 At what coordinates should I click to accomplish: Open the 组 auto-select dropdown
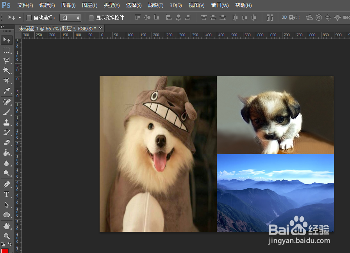pos(71,18)
